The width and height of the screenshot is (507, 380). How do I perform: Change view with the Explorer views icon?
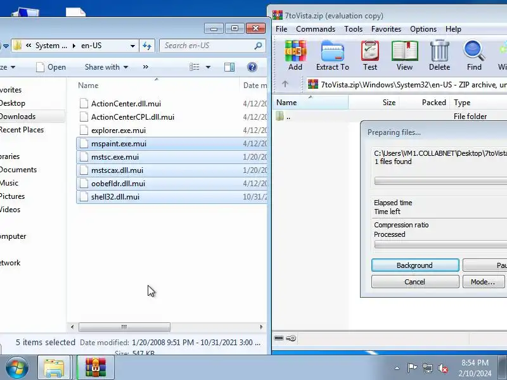pyautogui.click(x=195, y=67)
